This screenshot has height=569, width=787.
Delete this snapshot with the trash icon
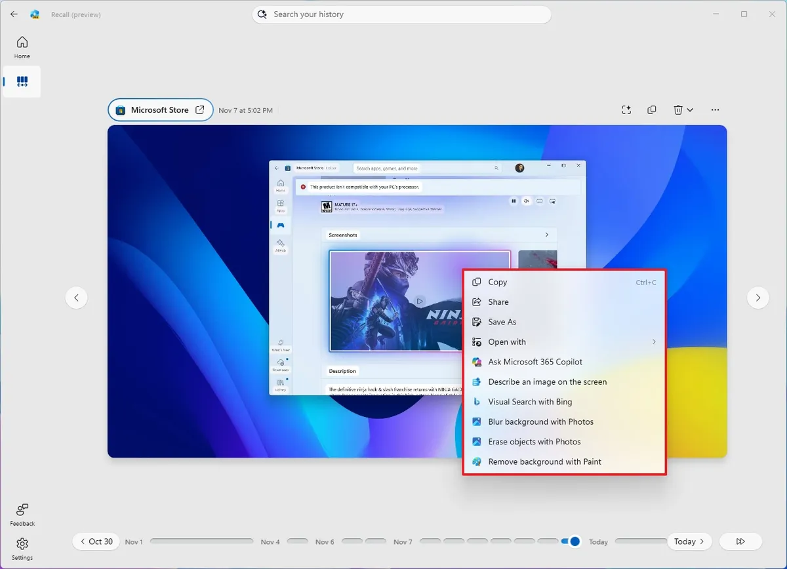point(679,109)
